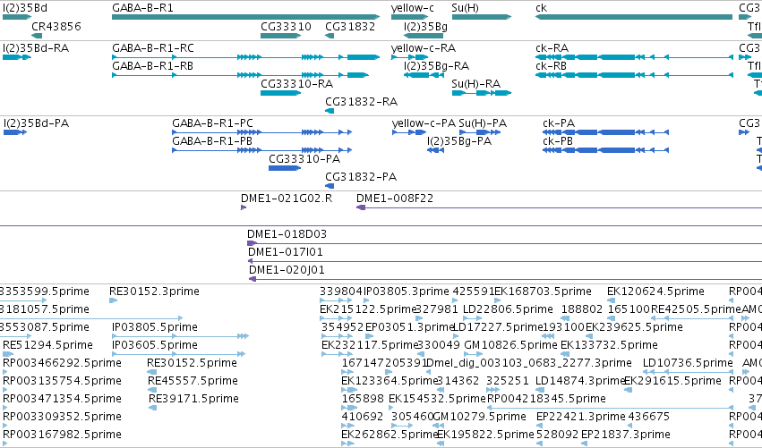The width and height of the screenshot is (762, 448).
Task: Open the CG31832-PA protein label
Action: (x=361, y=177)
